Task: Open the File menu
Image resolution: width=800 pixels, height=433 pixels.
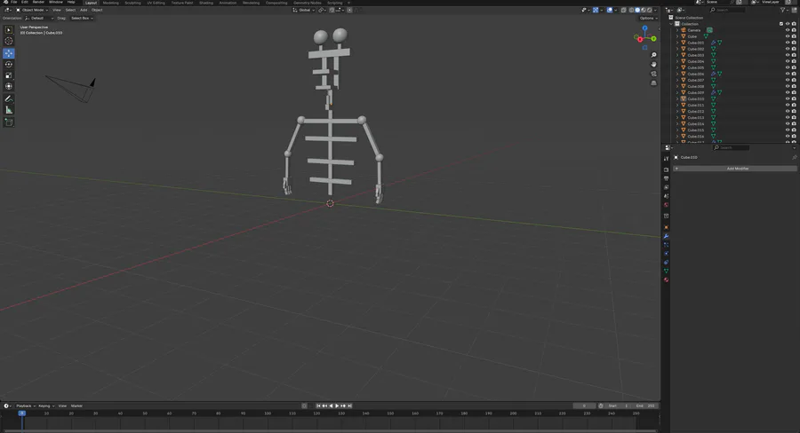Action: (x=13, y=2)
